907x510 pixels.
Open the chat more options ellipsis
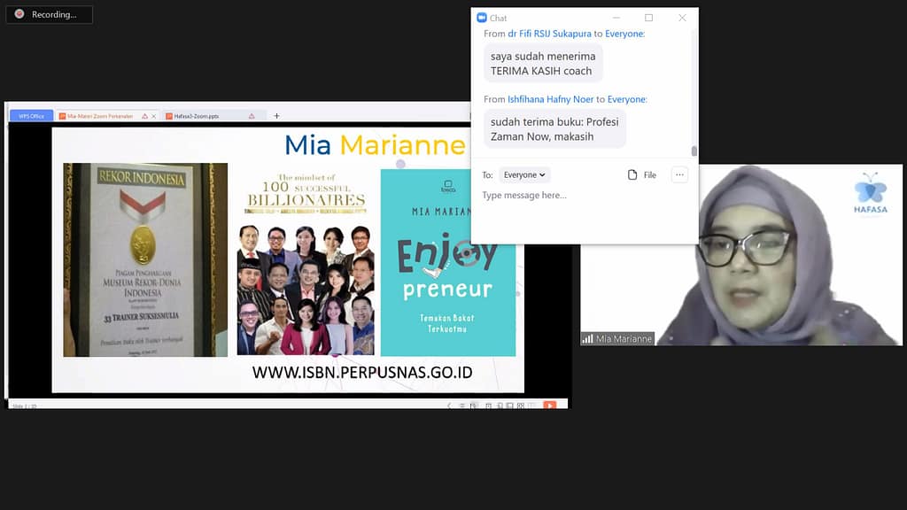[679, 174]
